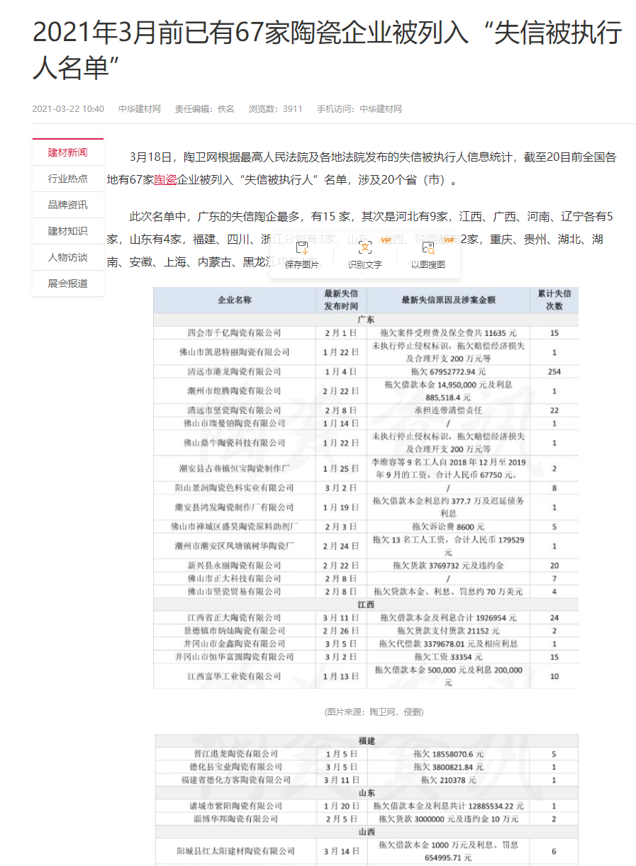
Task: Click row 潮州市煌腾陶瓷有限公司
Action: pyautogui.click(x=366, y=390)
